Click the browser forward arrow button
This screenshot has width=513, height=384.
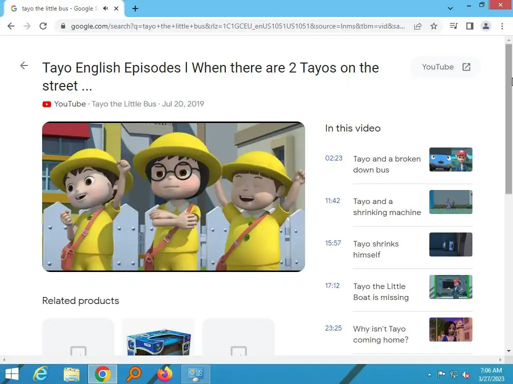[27, 26]
